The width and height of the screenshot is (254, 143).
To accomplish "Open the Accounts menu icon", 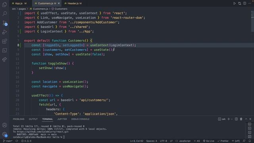I will (4, 125).
